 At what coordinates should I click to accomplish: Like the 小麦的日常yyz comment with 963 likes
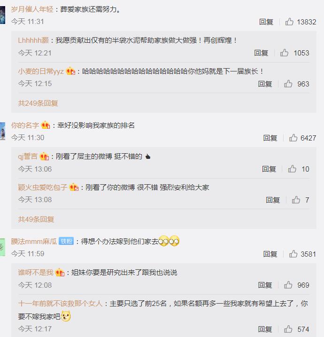288,84
